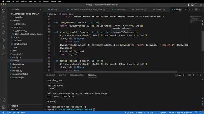Select the Python 3.9.6 interpreter status item
The image size is (204, 114).
[x=180, y=113]
